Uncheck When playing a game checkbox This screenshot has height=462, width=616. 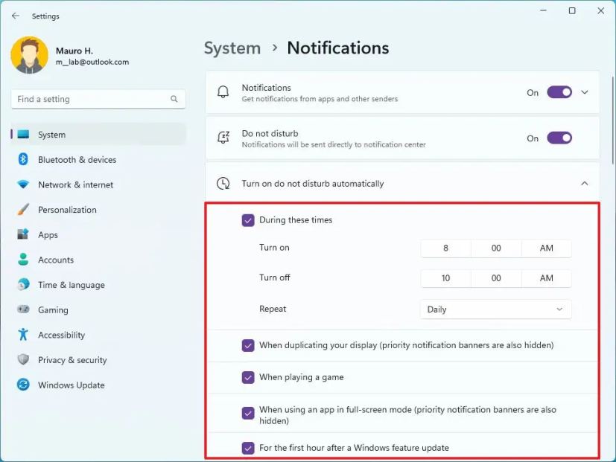coord(248,378)
